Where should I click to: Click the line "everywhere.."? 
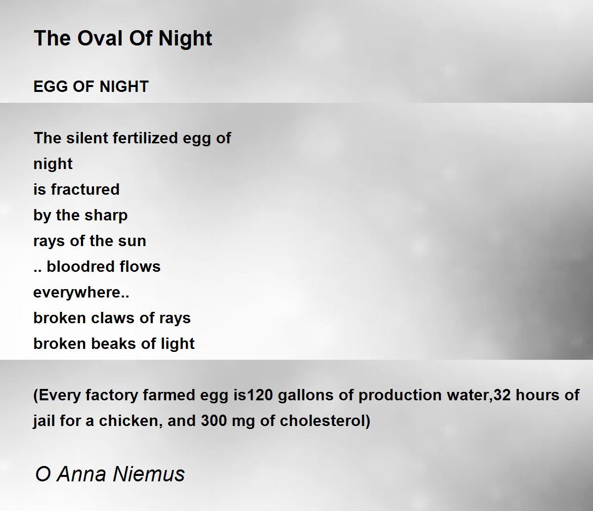coord(82,292)
